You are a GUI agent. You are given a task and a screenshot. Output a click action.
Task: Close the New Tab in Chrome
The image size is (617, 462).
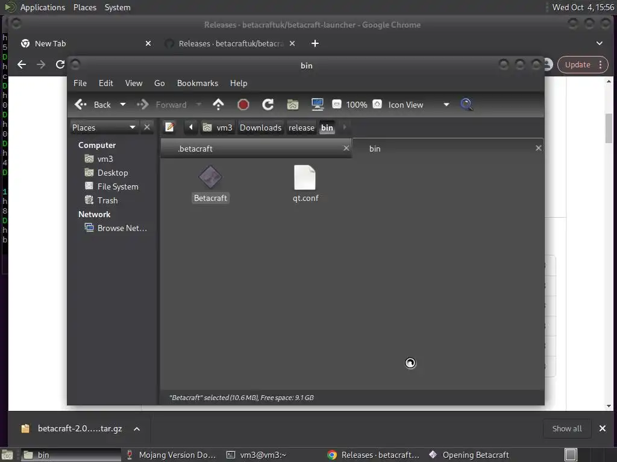[148, 43]
